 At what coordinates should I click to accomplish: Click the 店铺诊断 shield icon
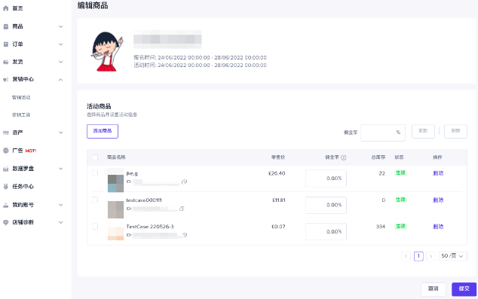[x=5, y=223]
